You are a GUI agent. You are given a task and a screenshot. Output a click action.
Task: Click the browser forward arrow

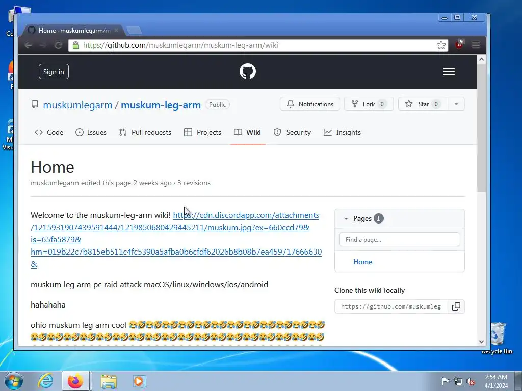[43, 45]
